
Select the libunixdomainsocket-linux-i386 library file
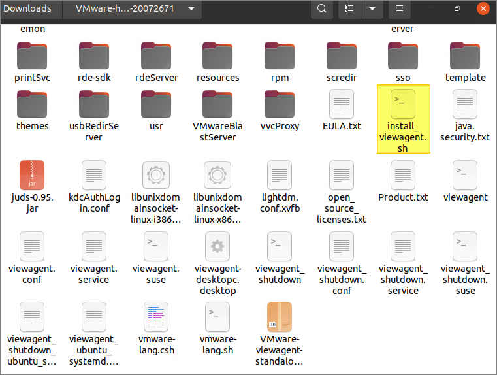[156, 175]
